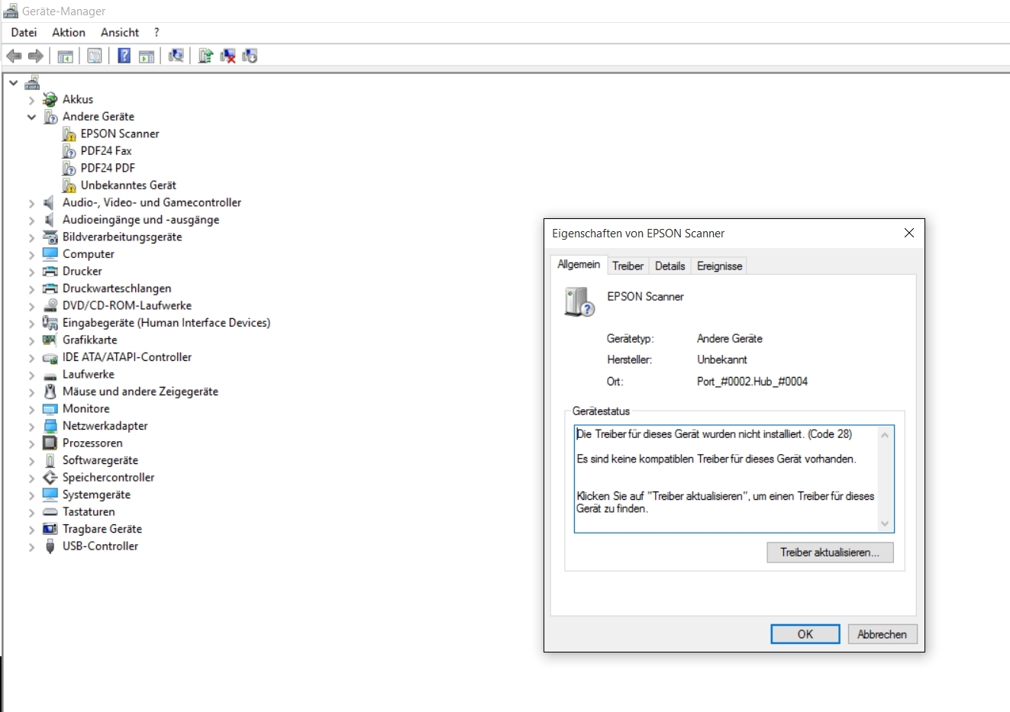The width and height of the screenshot is (1010, 712).
Task: Open the Aktion menu
Action: [x=69, y=32]
